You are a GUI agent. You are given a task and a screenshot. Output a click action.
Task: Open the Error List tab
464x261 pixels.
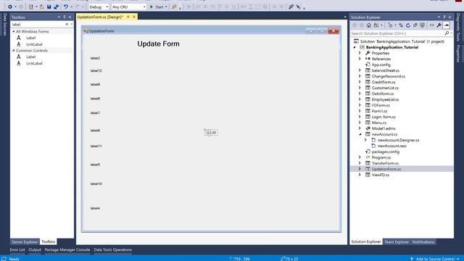[17, 249]
